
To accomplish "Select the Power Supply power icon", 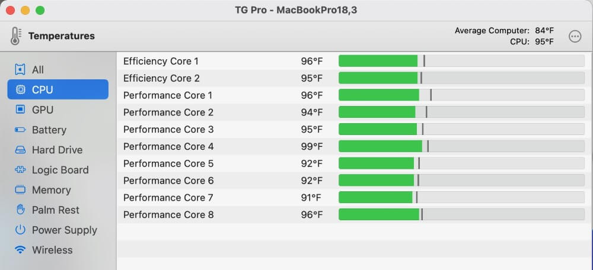I will click(x=20, y=230).
